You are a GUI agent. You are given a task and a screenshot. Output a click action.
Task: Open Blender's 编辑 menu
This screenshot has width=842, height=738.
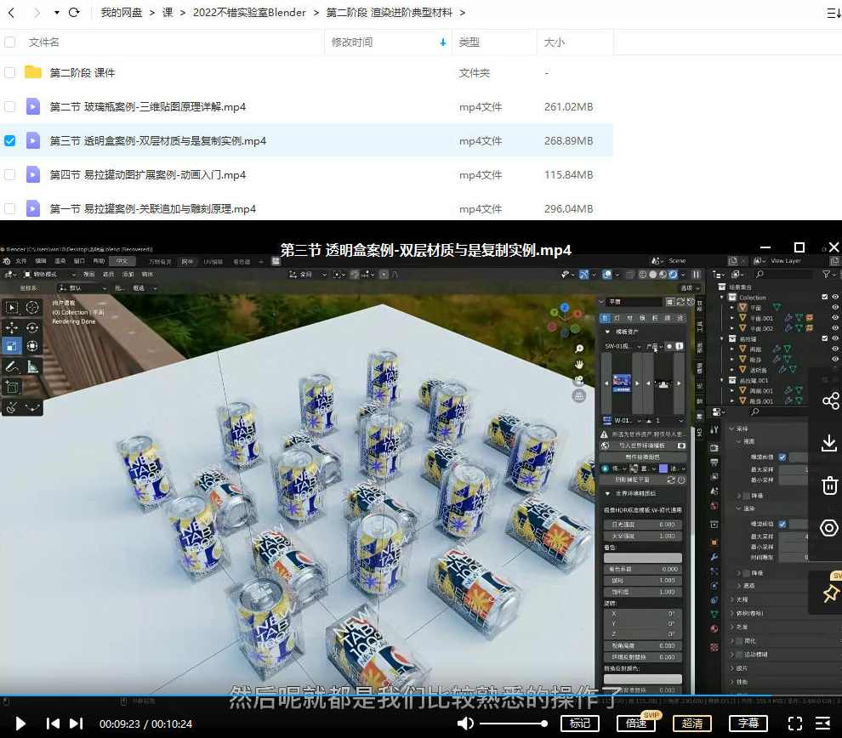click(x=41, y=260)
